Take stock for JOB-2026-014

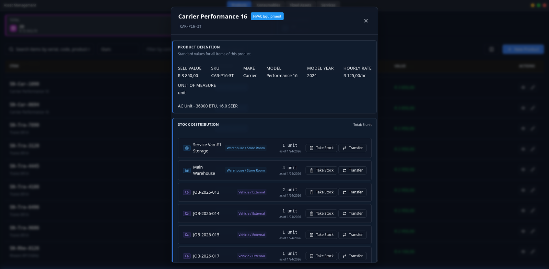(x=321, y=214)
